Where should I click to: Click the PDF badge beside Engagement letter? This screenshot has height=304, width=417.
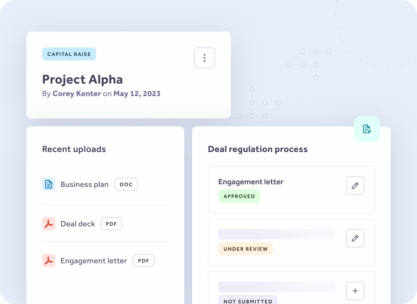click(144, 261)
